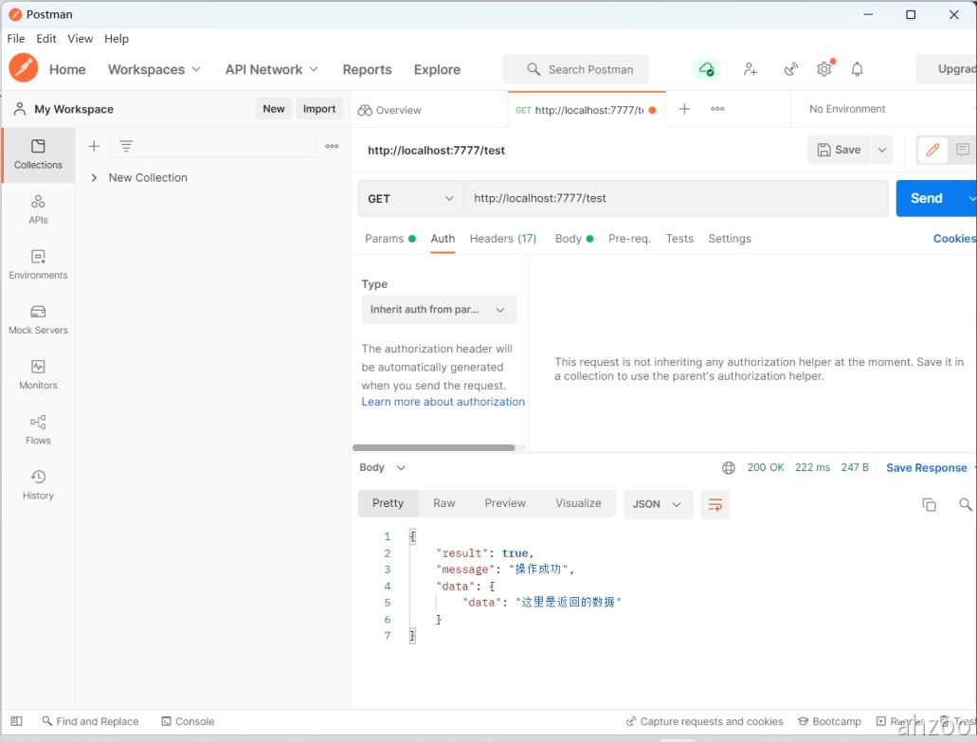Click the notifications bell icon
Image resolution: width=977 pixels, height=742 pixels.
(x=857, y=69)
